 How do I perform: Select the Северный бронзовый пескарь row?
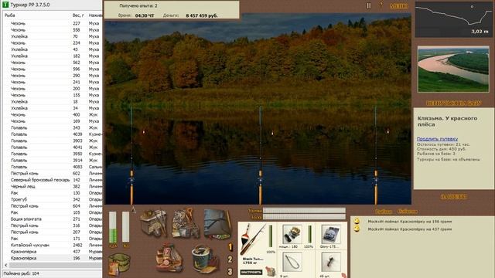(52, 180)
